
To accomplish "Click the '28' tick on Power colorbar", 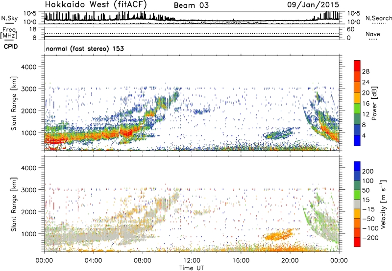I will click(x=366, y=71).
